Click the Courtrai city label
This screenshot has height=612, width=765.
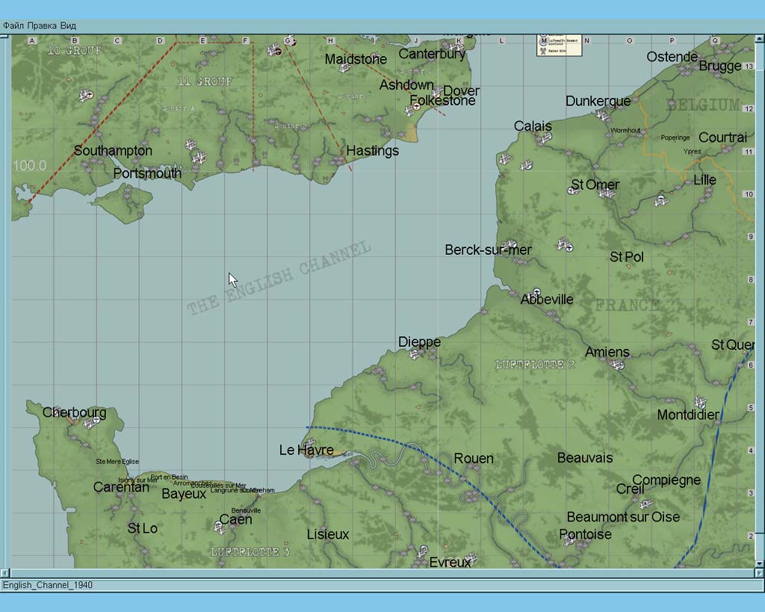pyautogui.click(x=722, y=137)
